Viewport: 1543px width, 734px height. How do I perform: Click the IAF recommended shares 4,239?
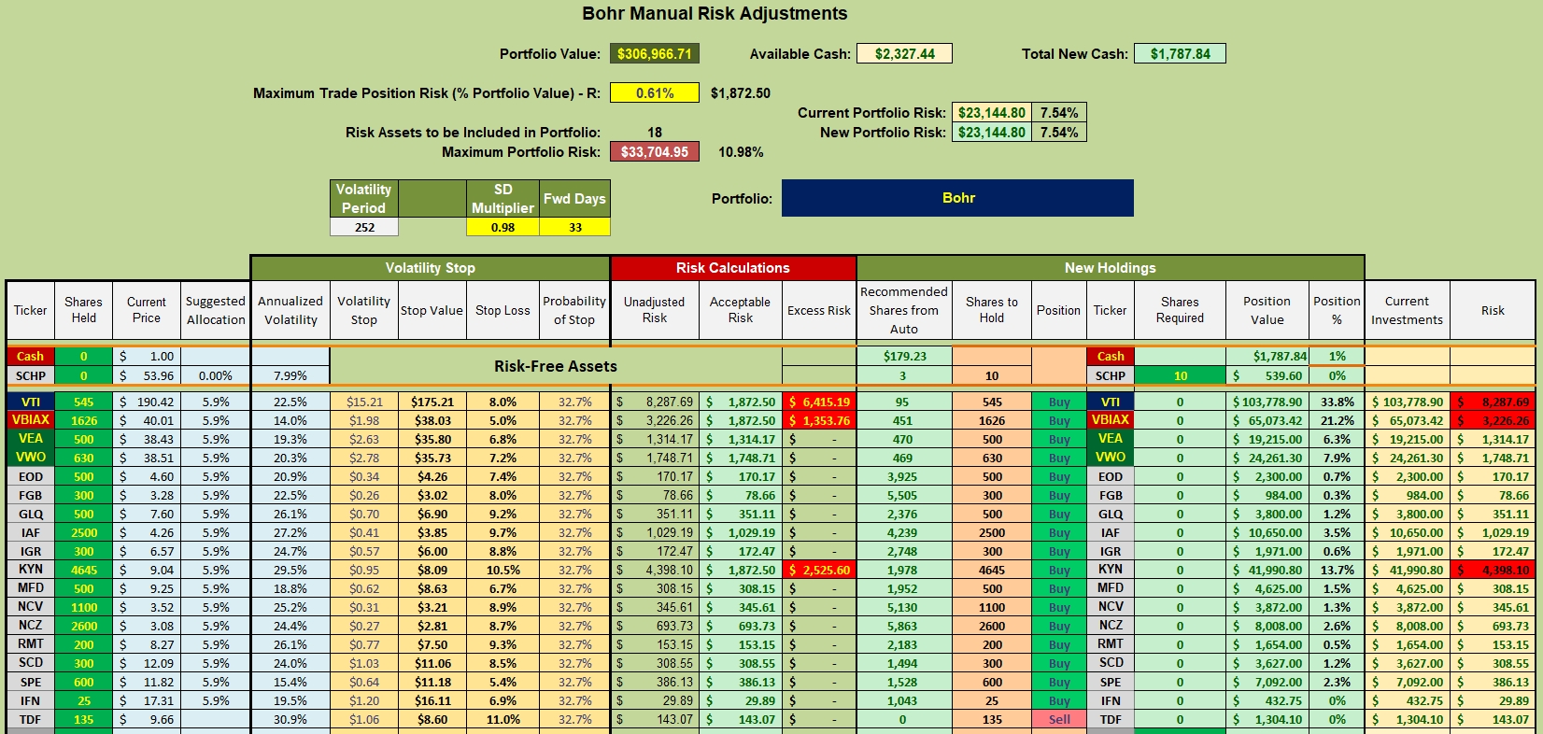(x=903, y=532)
